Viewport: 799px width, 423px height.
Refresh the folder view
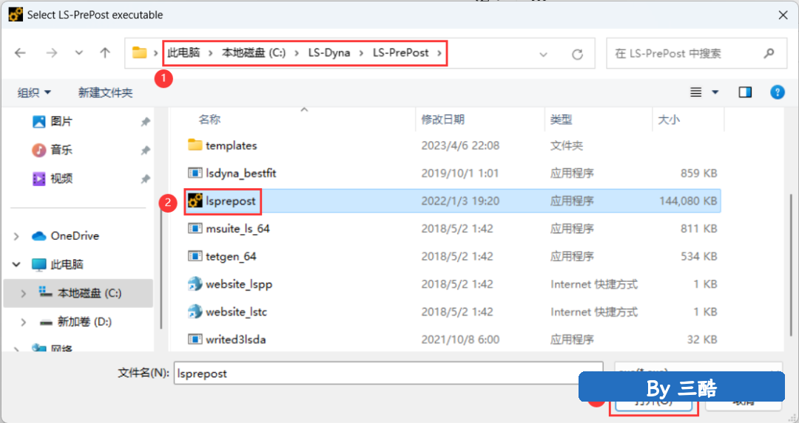click(577, 54)
